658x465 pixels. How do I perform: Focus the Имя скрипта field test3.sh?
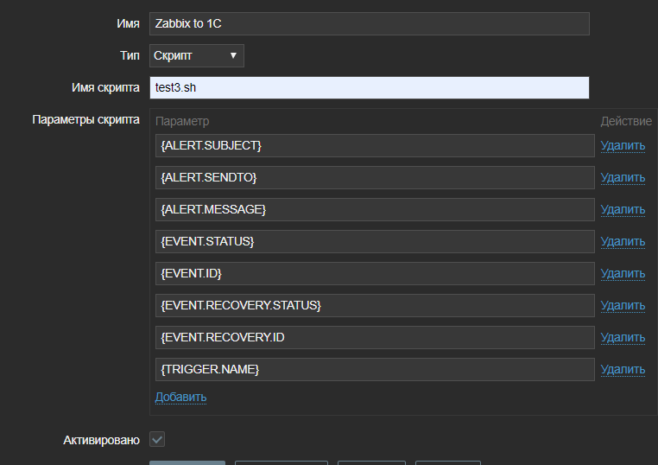click(369, 88)
